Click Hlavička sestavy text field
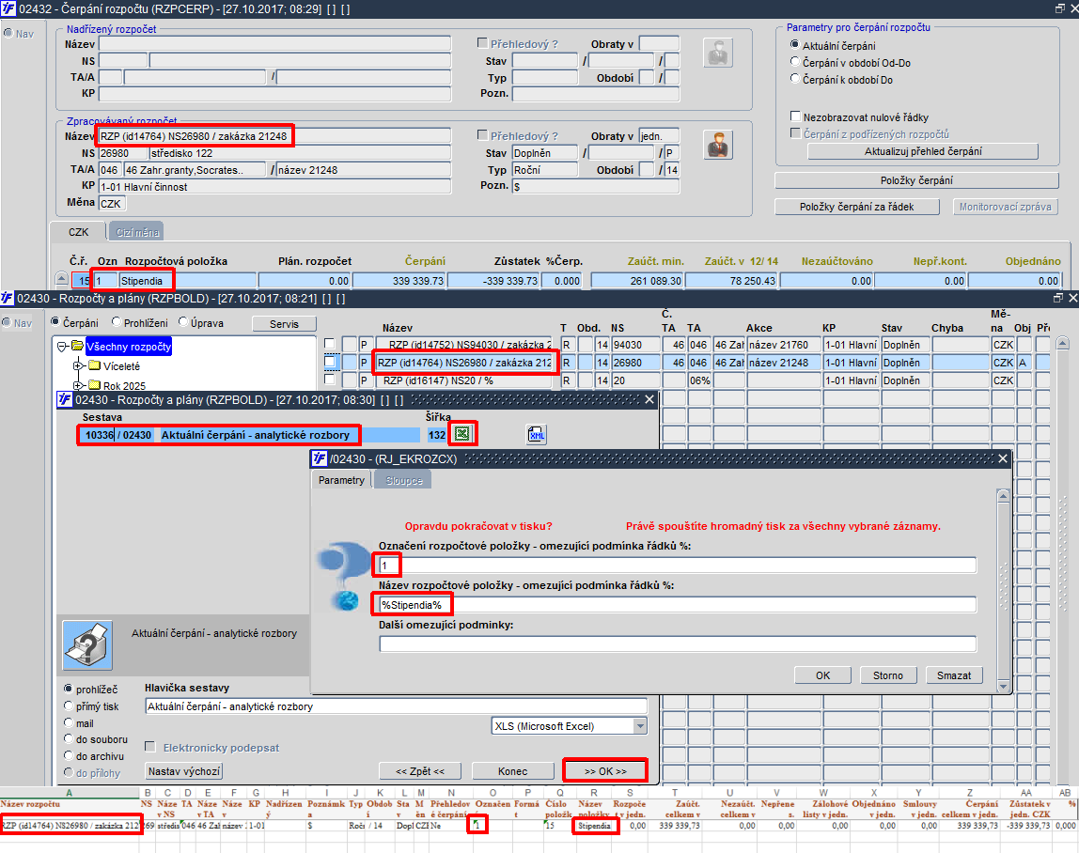The width and height of the screenshot is (1079, 853). click(397, 706)
